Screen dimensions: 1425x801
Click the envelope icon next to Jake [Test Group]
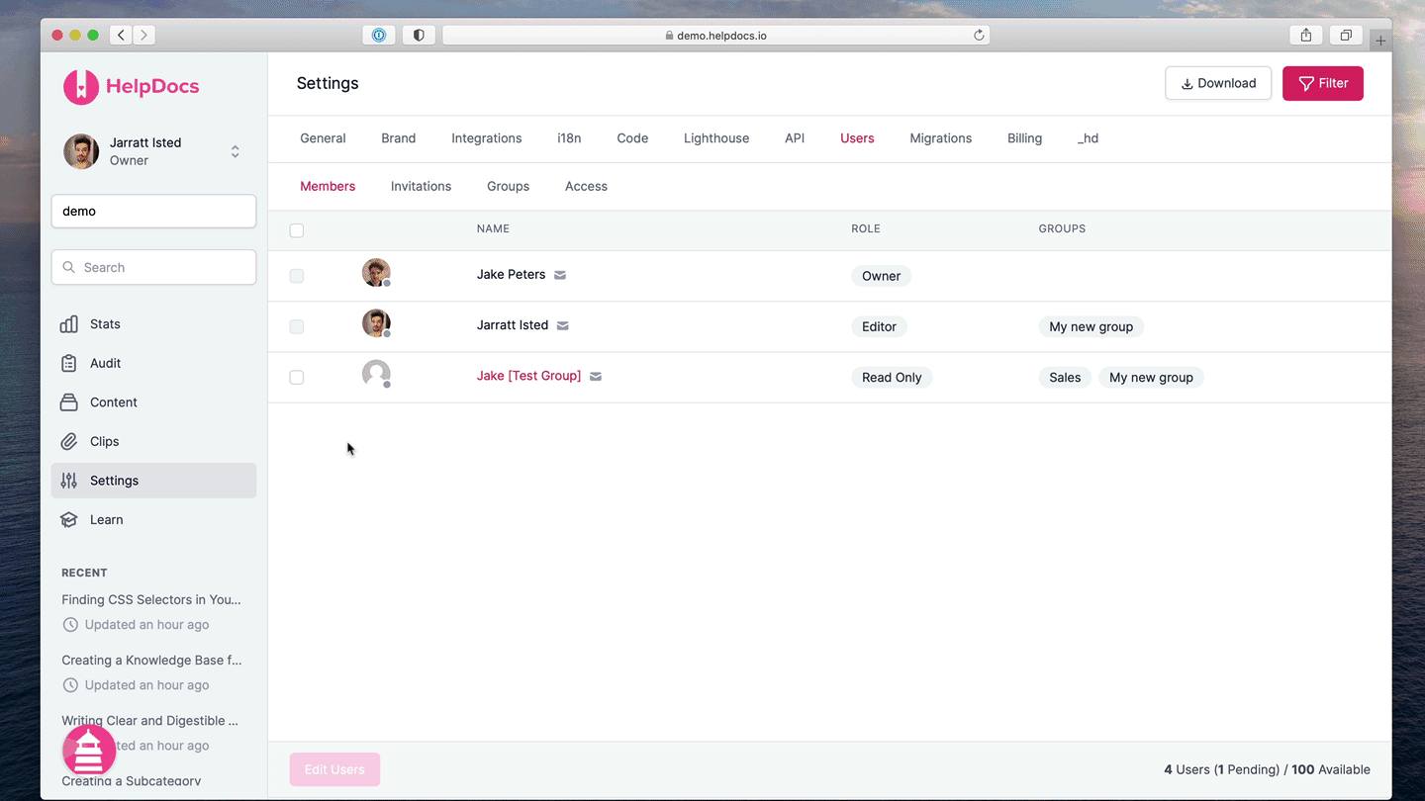596,377
